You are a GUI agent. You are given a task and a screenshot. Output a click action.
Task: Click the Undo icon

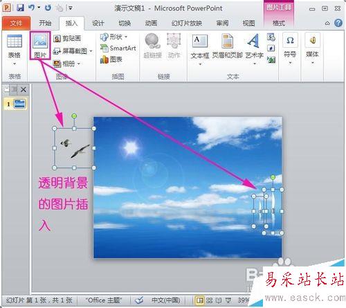pos(31,8)
